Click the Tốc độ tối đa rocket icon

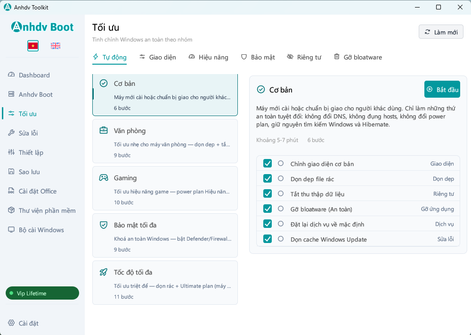(x=104, y=272)
